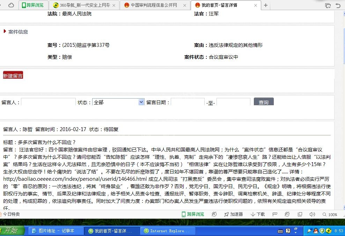Image resolution: width=345 pixels, height=236 pixels.
Task: Click 跨屏浏览 in the bottom status bar
Action: coord(193,214)
